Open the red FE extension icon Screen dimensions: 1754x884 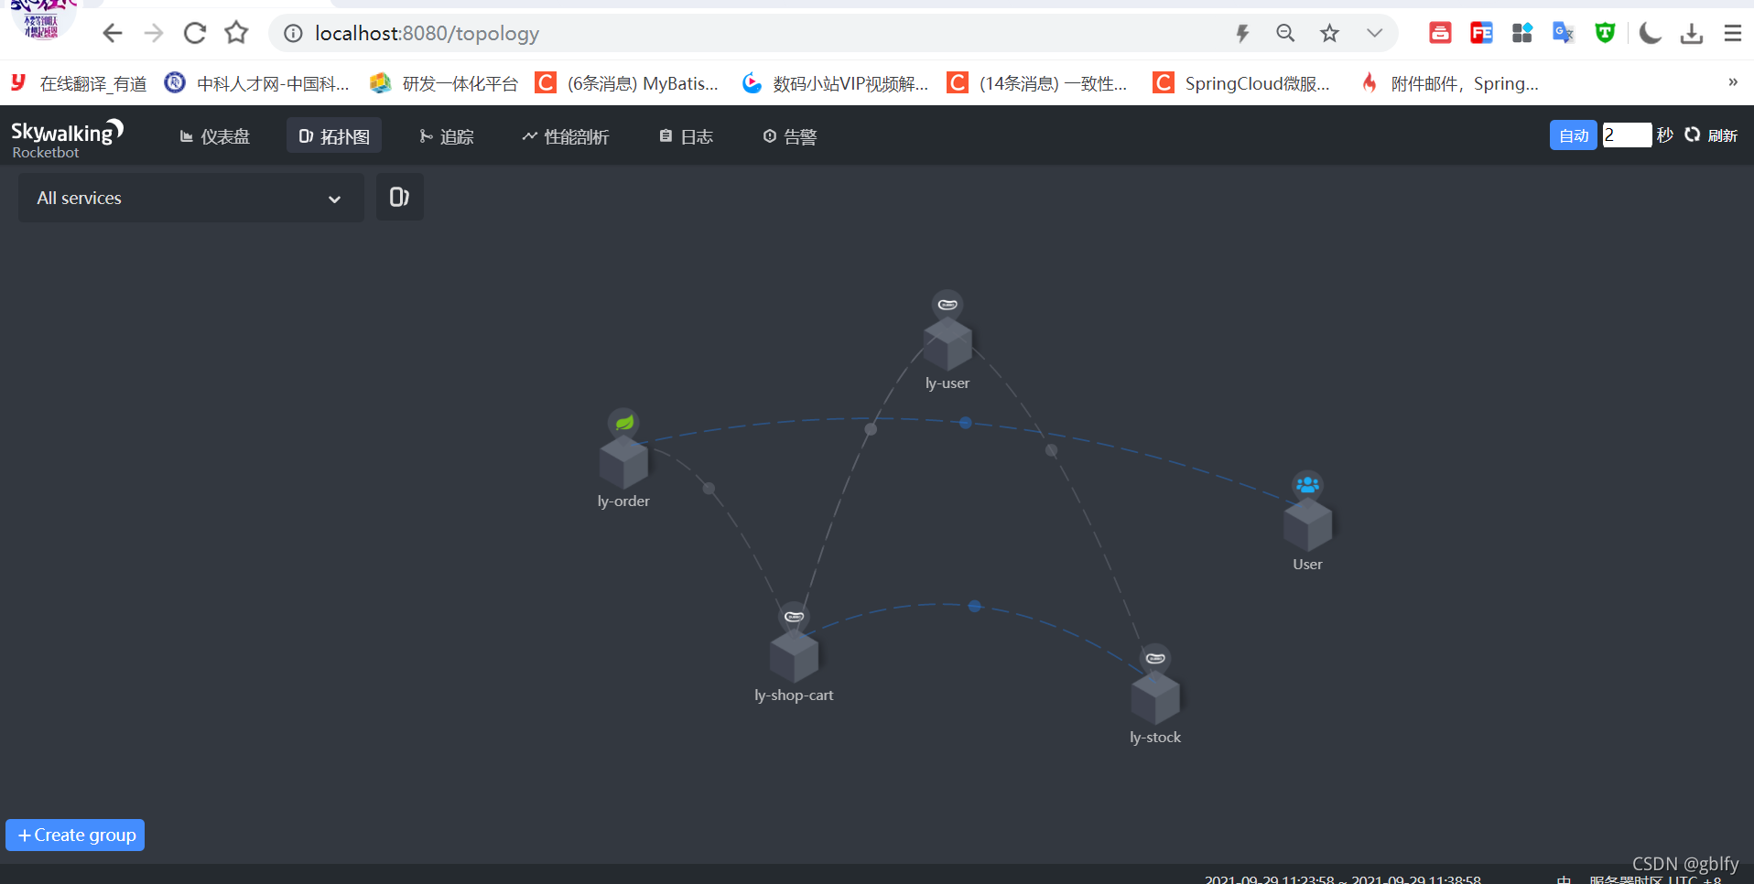point(1481,34)
